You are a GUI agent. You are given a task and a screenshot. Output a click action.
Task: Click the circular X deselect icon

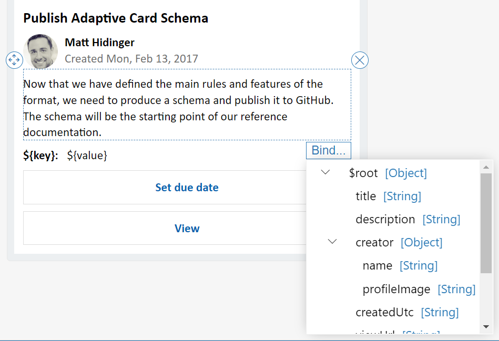(360, 60)
